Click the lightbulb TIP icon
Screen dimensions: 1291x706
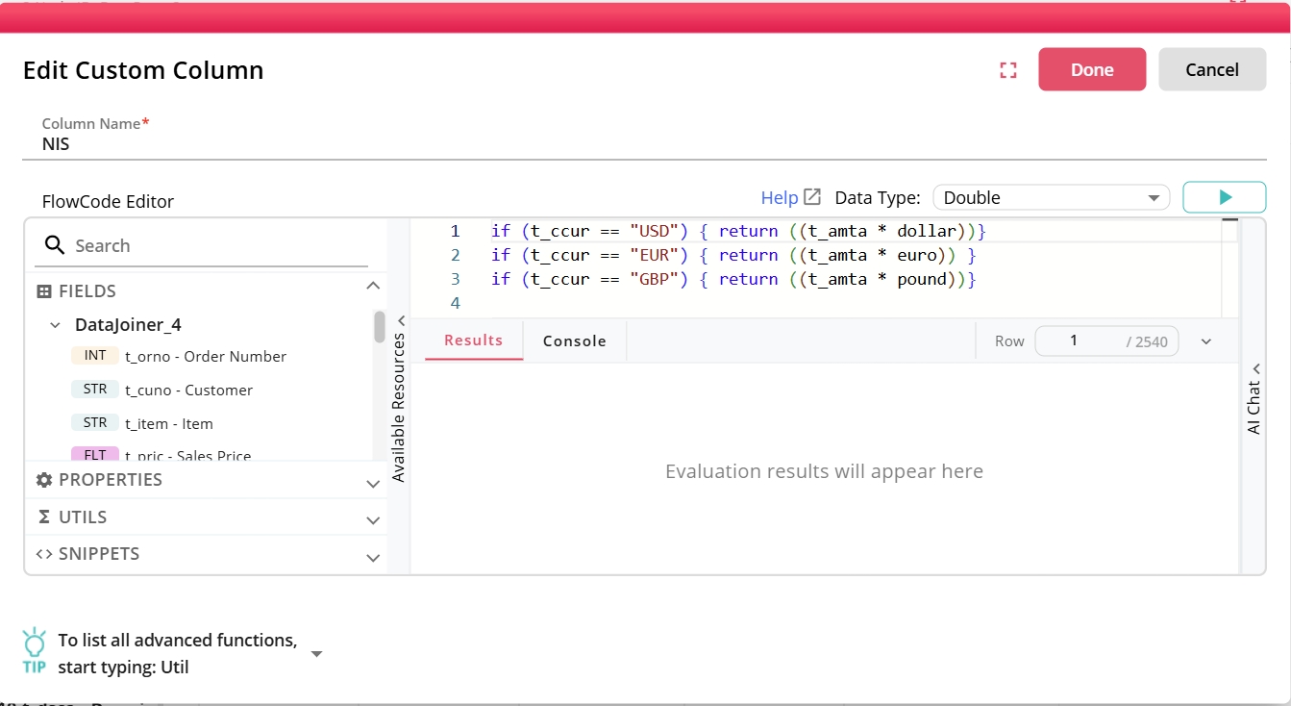point(35,651)
